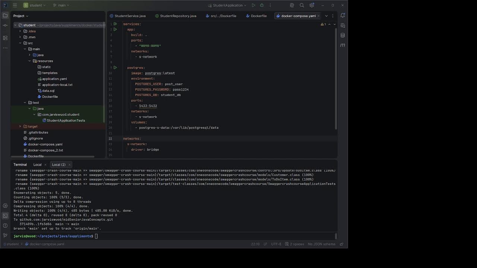Switch to StudentRepository.java tab
Viewport: 477px width, 268px height.
pos(176,16)
